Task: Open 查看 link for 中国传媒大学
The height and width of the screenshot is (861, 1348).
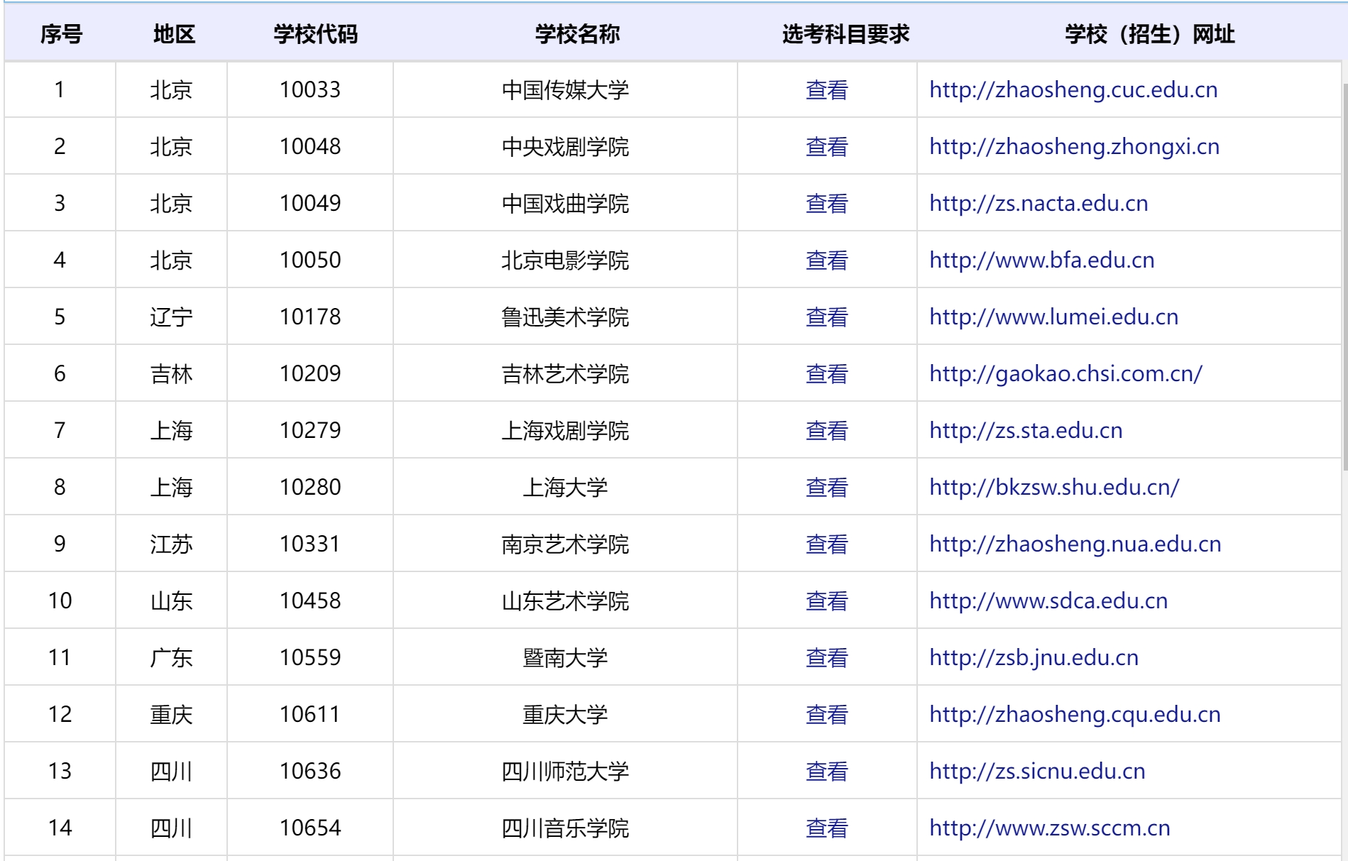Action: [x=826, y=90]
